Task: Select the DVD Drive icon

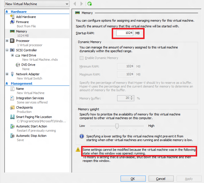Action: 18,65
